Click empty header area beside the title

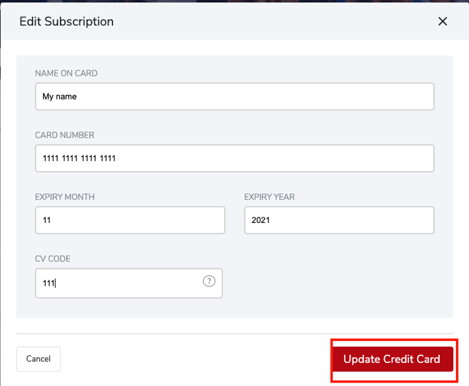pos(273,21)
